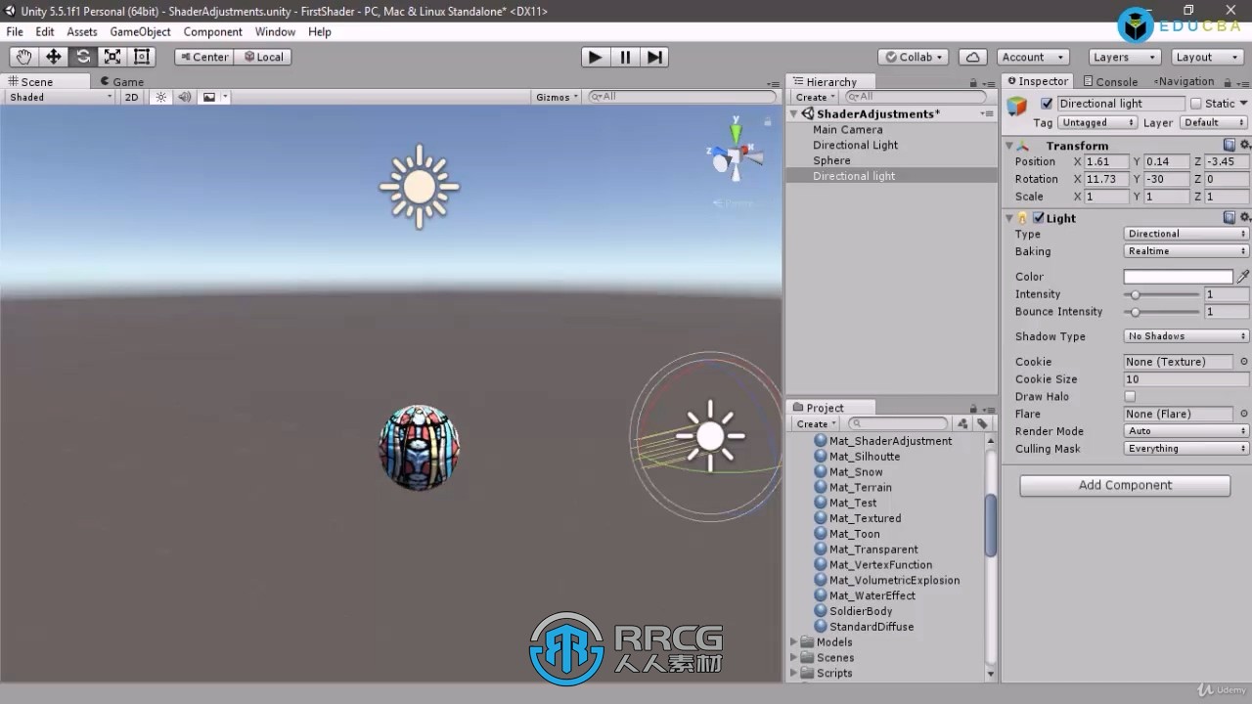
Task: Open the Shadow Type dropdown
Action: [1186, 336]
